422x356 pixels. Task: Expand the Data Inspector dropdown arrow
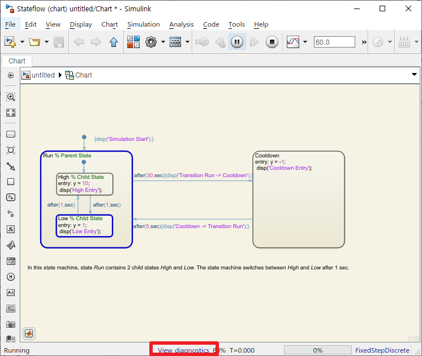305,42
